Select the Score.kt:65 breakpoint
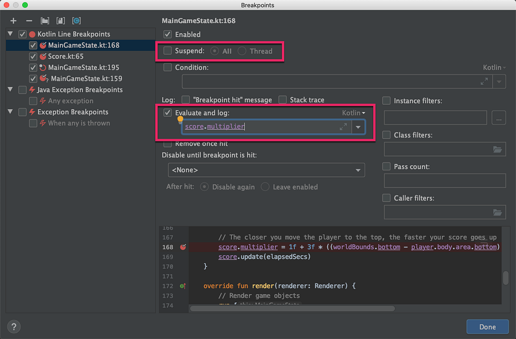The height and width of the screenshot is (339, 516). 66,56
